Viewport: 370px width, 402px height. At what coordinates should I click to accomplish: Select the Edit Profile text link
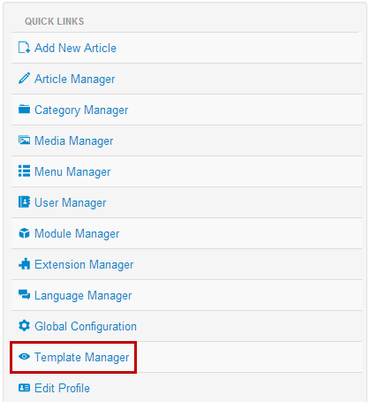[62, 388]
